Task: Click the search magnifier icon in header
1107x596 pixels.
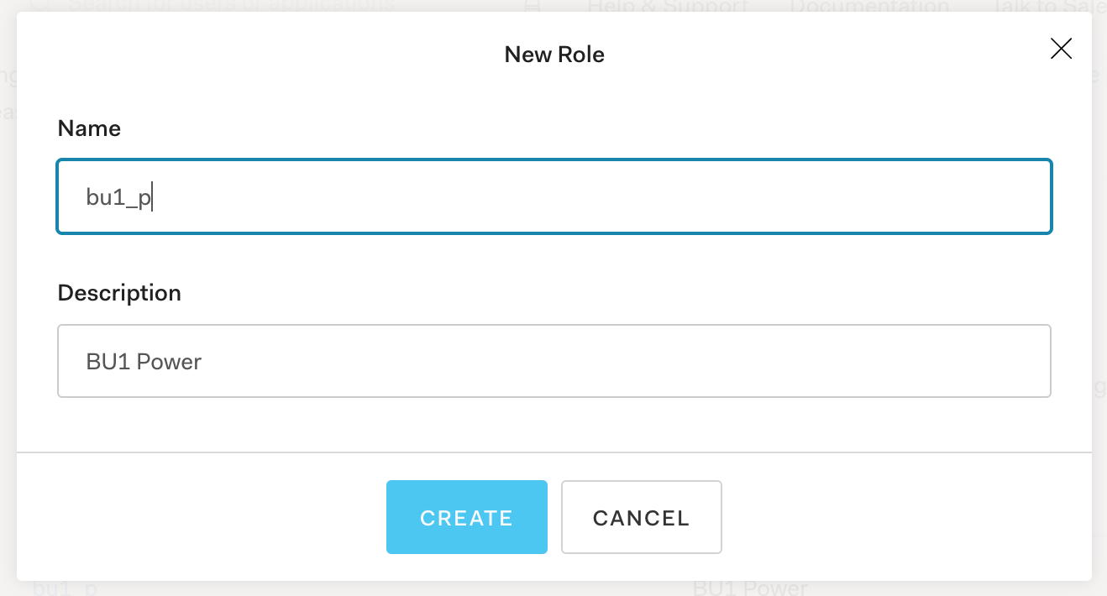Action: (x=39, y=5)
